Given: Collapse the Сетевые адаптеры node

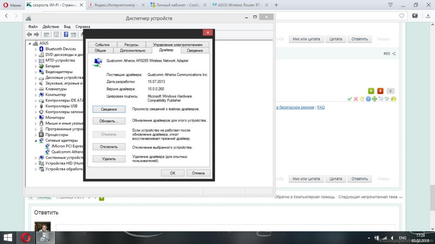Looking at the screenshot, I should click(x=36, y=141).
